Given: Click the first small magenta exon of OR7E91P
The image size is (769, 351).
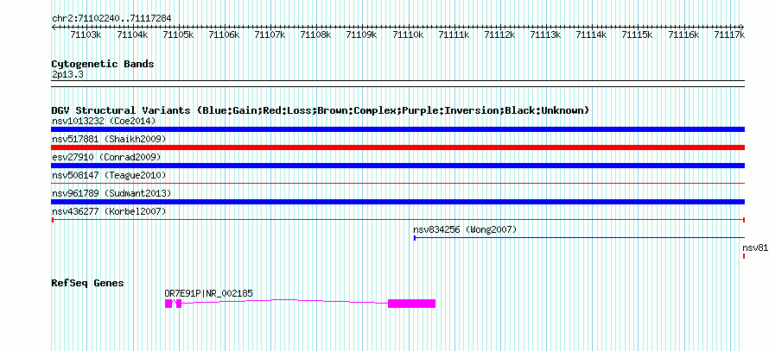Looking at the screenshot, I should (x=168, y=304).
